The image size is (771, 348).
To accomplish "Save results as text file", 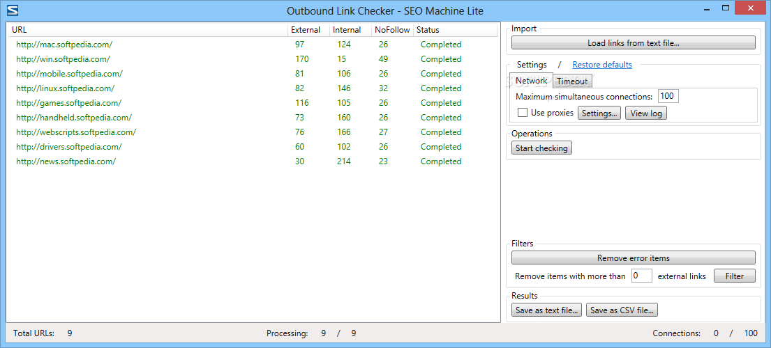I will click(547, 310).
